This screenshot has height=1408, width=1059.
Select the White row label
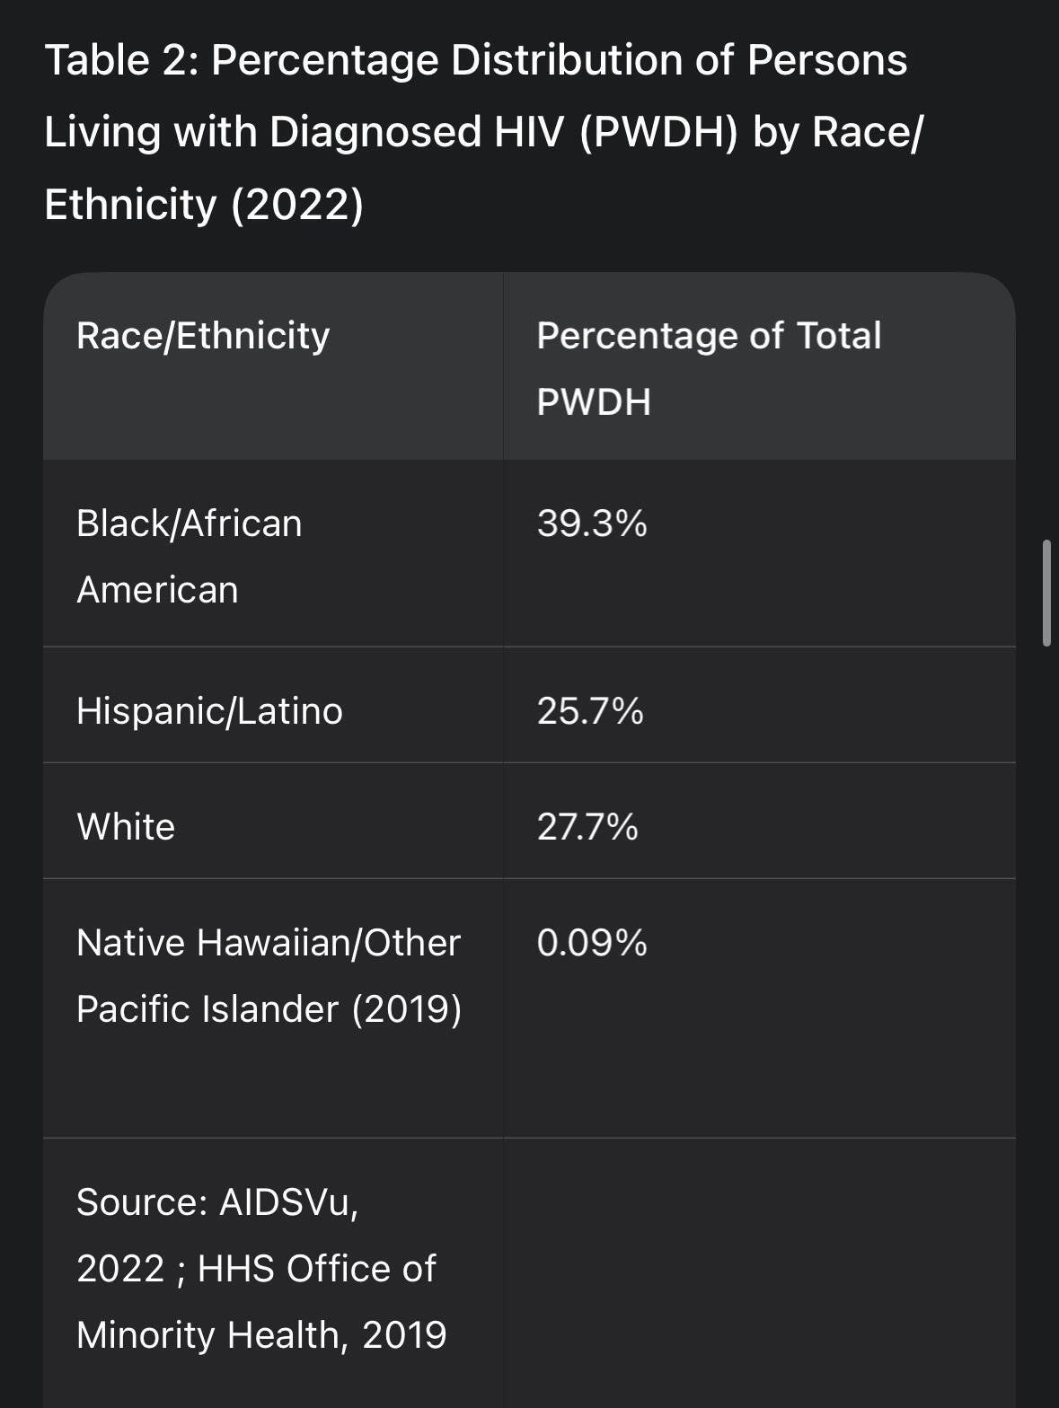coord(126,826)
